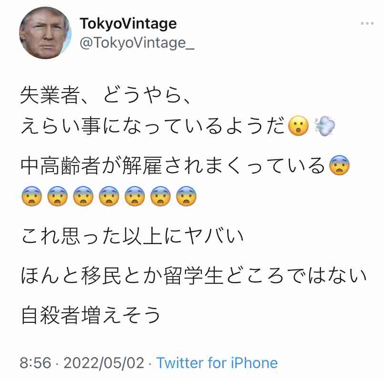Click the second fearful emoji in the emoji row

pyautogui.click(x=57, y=196)
